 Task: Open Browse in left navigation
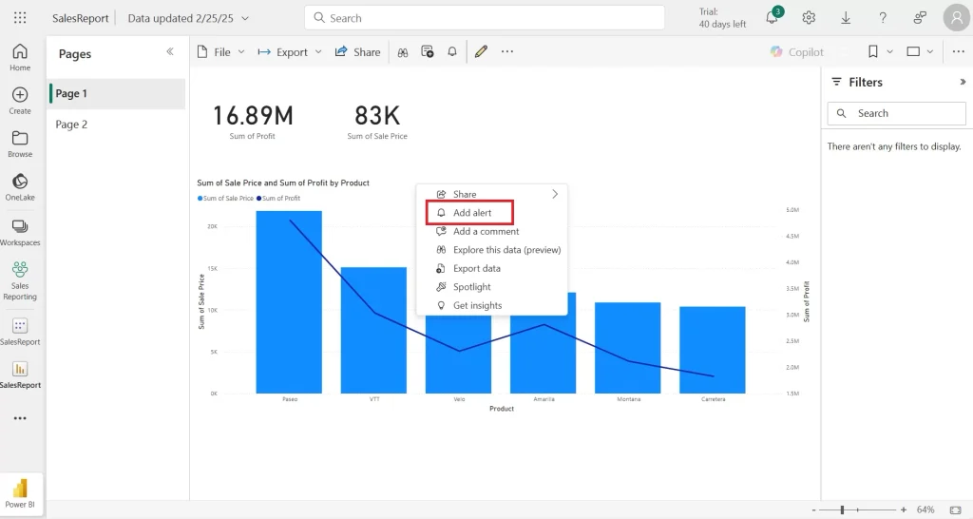20,144
